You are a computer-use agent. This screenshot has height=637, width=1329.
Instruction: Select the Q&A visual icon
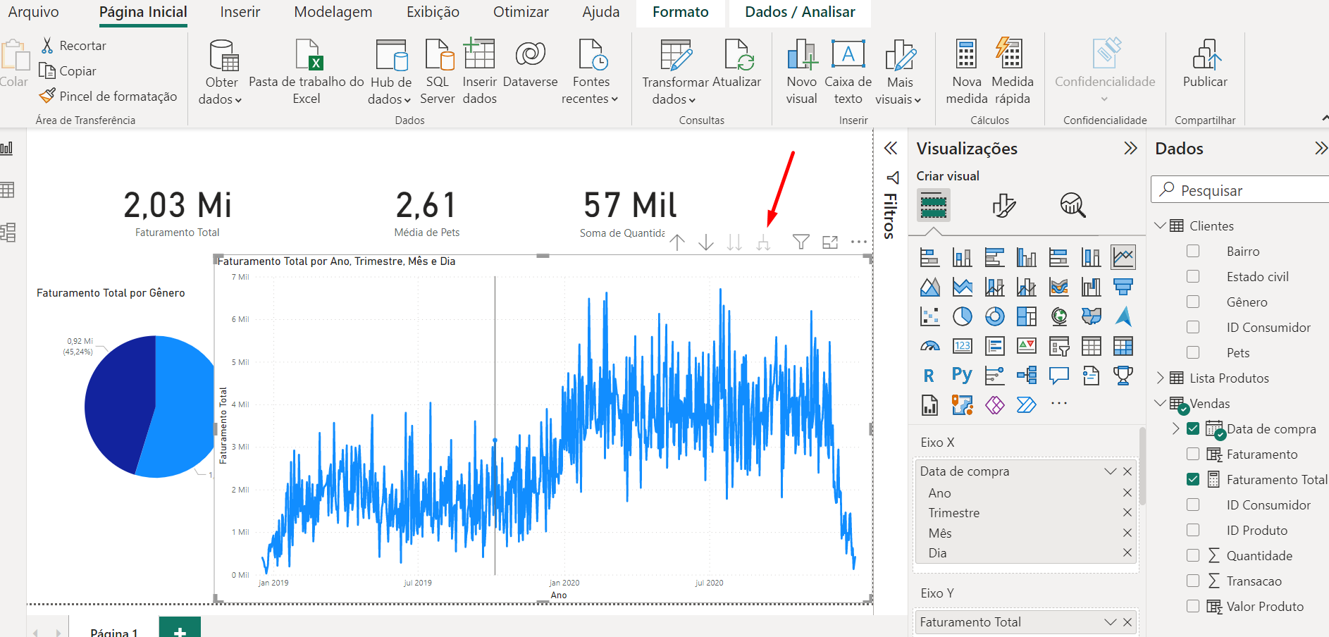coord(1059,376)
